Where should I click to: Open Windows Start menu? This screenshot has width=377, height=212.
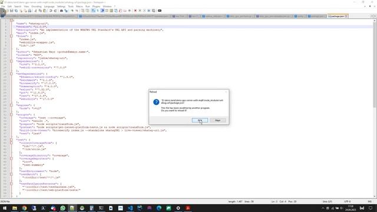pyautogui.click(x=5, y=208)
